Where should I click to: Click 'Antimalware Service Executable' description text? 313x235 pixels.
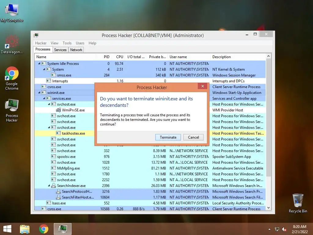pos(238,168)
